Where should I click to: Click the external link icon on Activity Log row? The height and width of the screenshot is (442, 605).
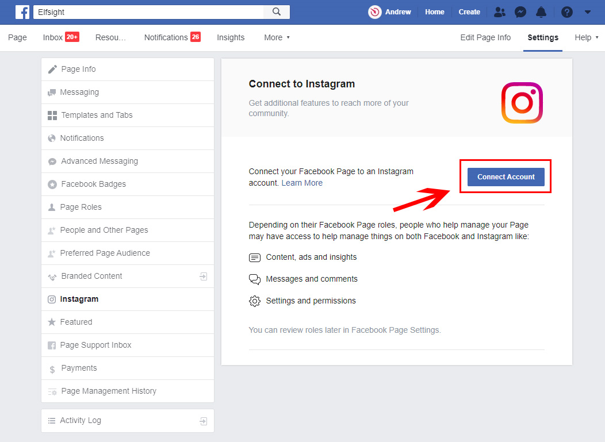(x=204, y=421)
